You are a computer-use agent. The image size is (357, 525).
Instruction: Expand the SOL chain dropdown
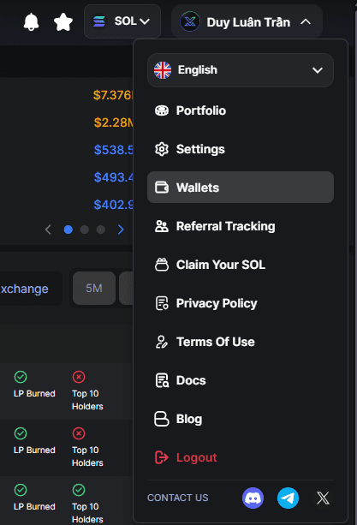pyautogui.click(x=122, y=21)
